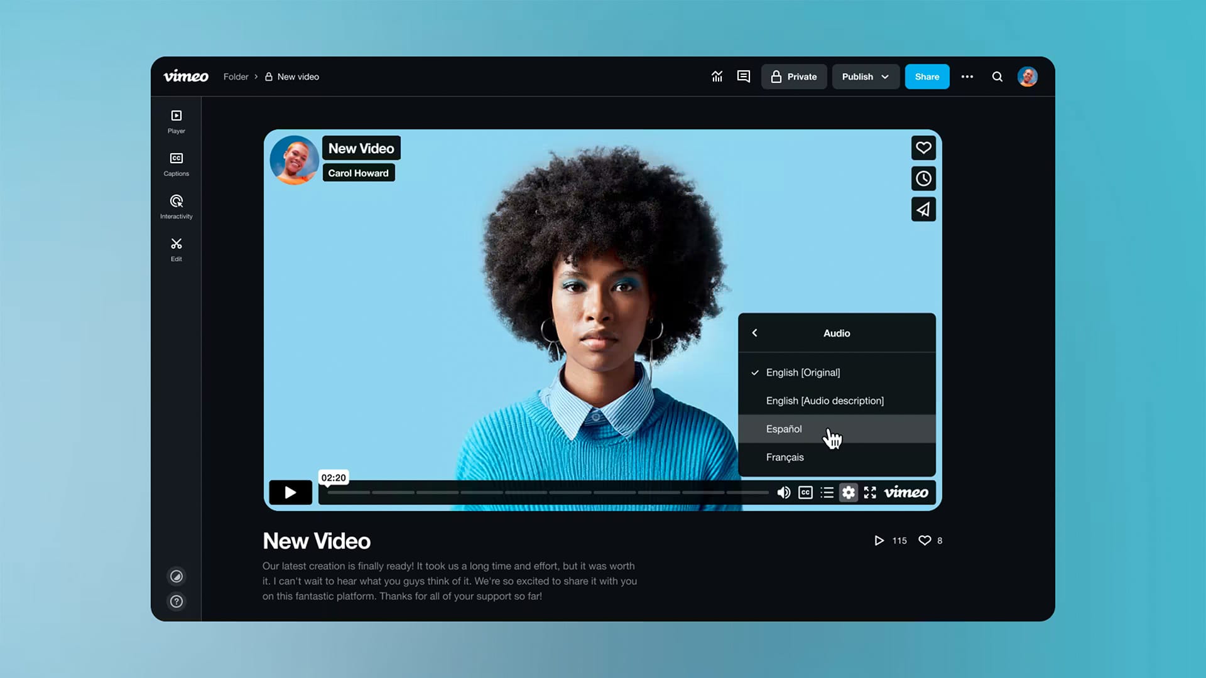This screenshot has height=678, width=1206.
Task: Toggle closed captions in player bar
Action: tap(805, 493)
